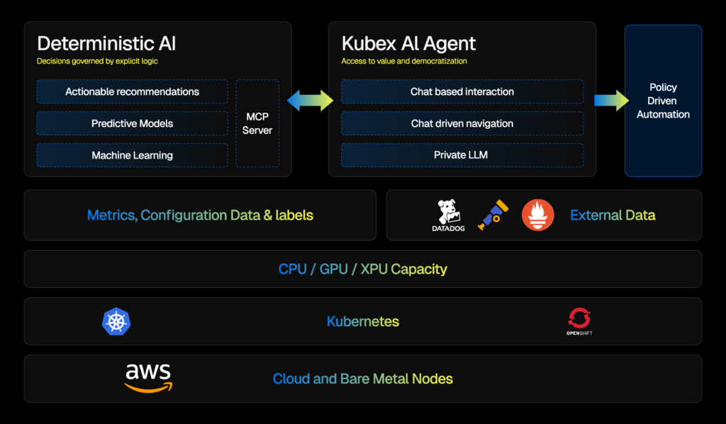Image resolution: width=726 pixels, height=424 pixels.
Task: Click the Policy Driven Automation panel
Action: tap(663, 101)
